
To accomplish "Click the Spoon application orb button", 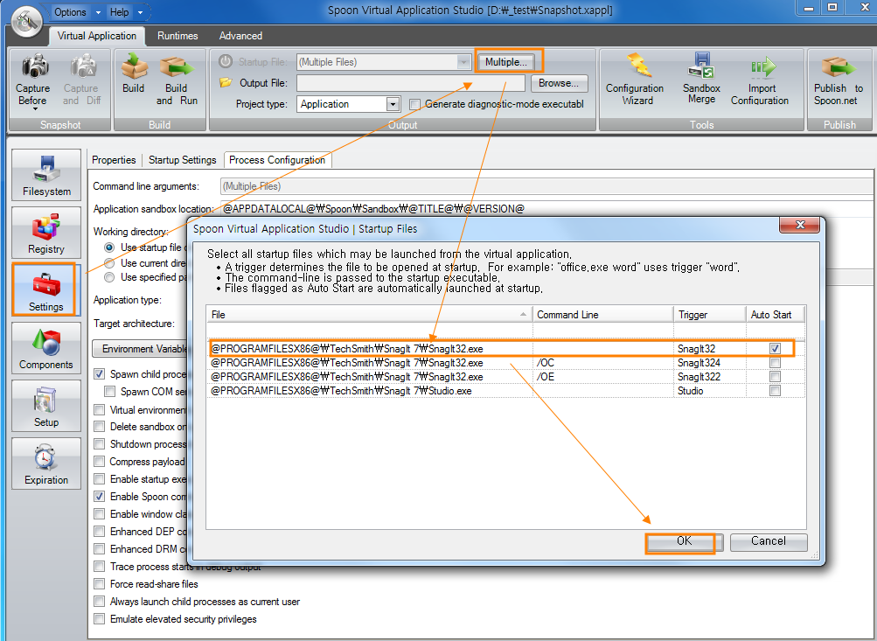I will pos(27,21).
